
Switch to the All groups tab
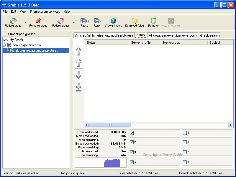tap(173, 35)
